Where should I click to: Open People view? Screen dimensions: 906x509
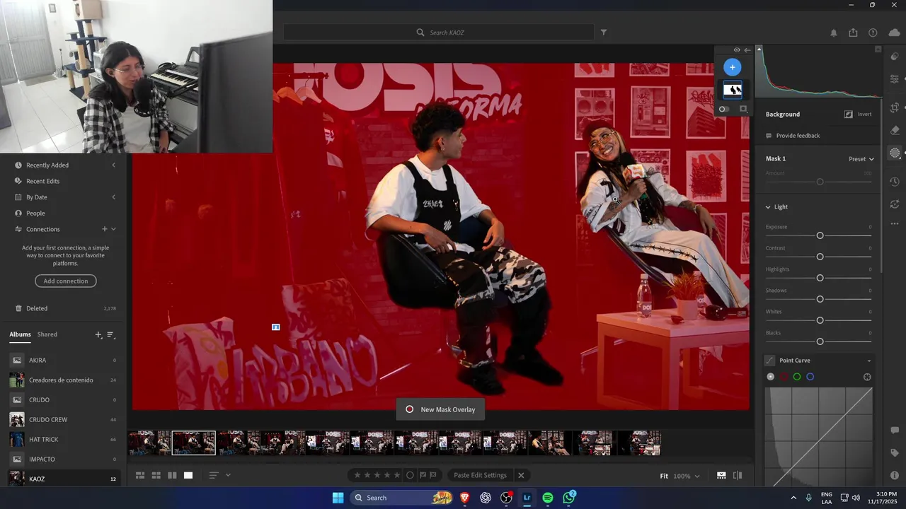tap(35, 213)
